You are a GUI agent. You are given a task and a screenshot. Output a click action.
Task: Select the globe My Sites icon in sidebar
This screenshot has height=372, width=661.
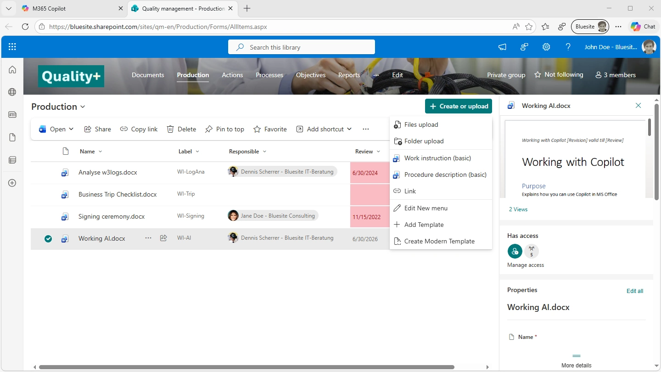coord(12,92)
